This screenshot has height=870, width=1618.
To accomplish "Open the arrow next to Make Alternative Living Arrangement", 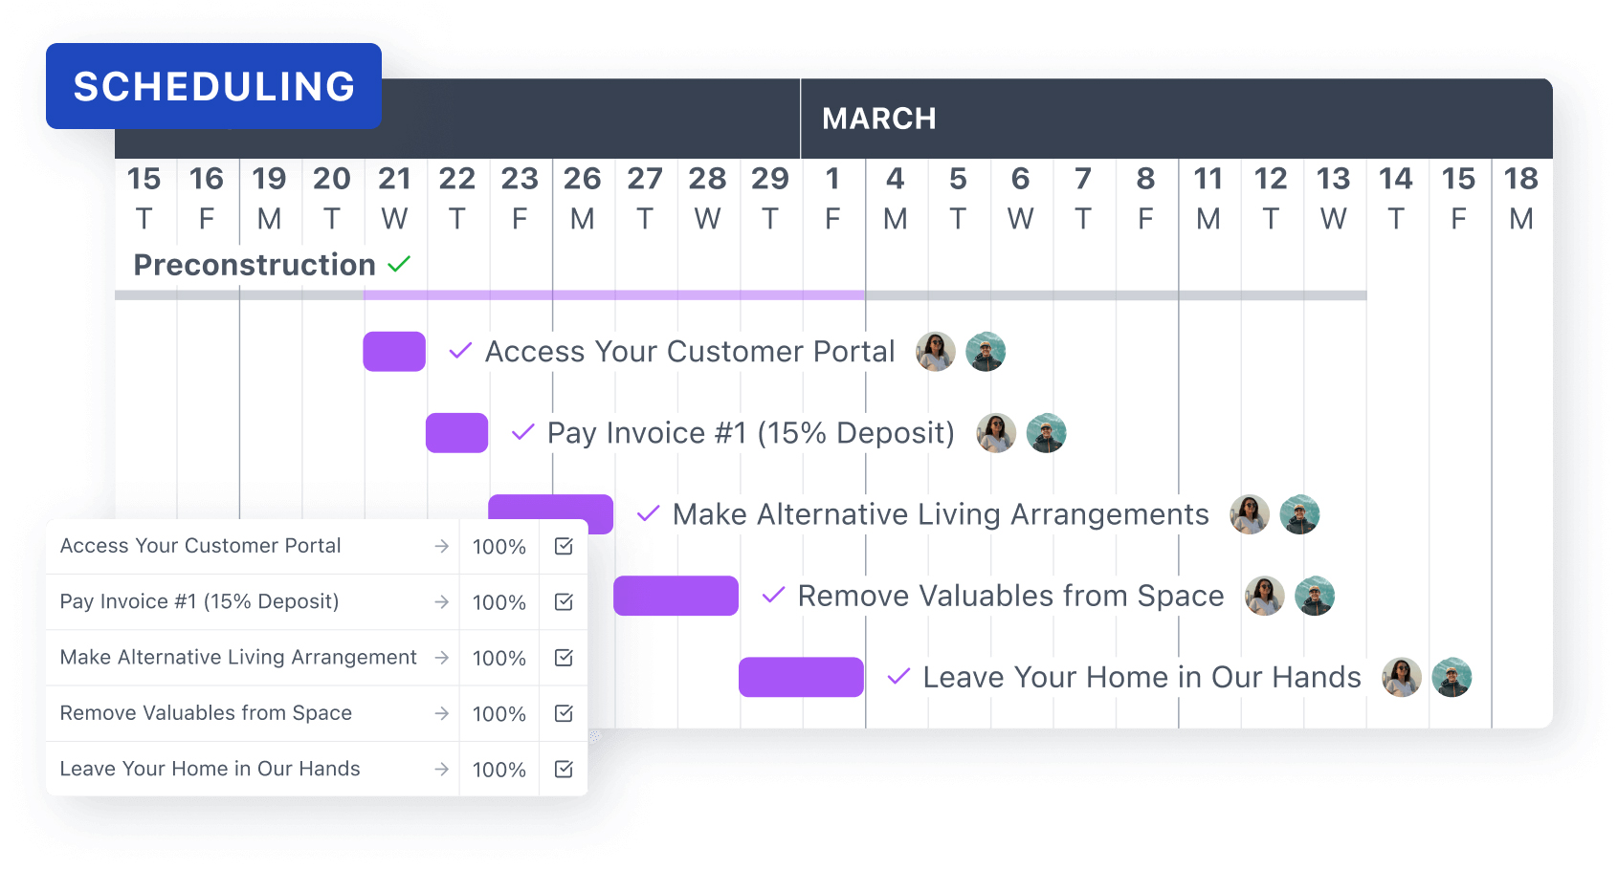I will [x=441, y=657].
